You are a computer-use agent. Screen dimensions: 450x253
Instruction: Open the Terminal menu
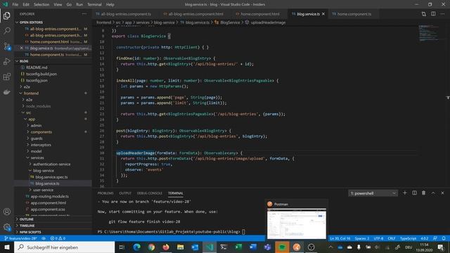[94, 4]
